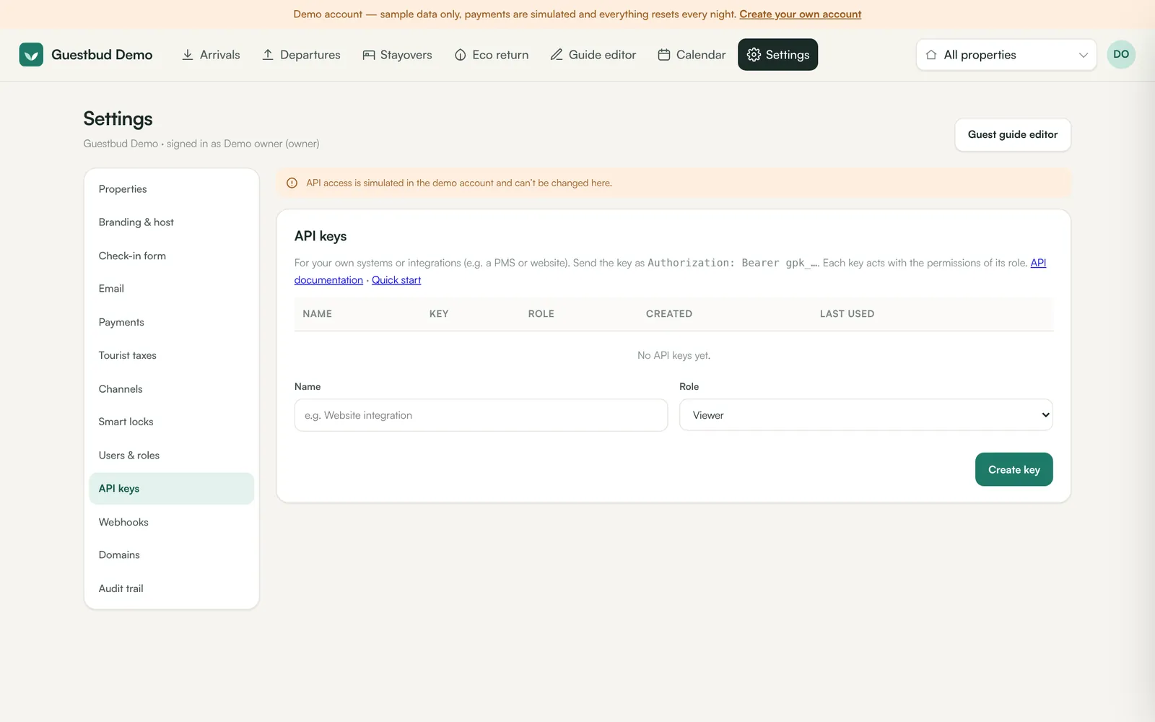This screenshot has width=1155, height=722.
Task: Expand the All properties dropdown chevron
Action: 1083,55
